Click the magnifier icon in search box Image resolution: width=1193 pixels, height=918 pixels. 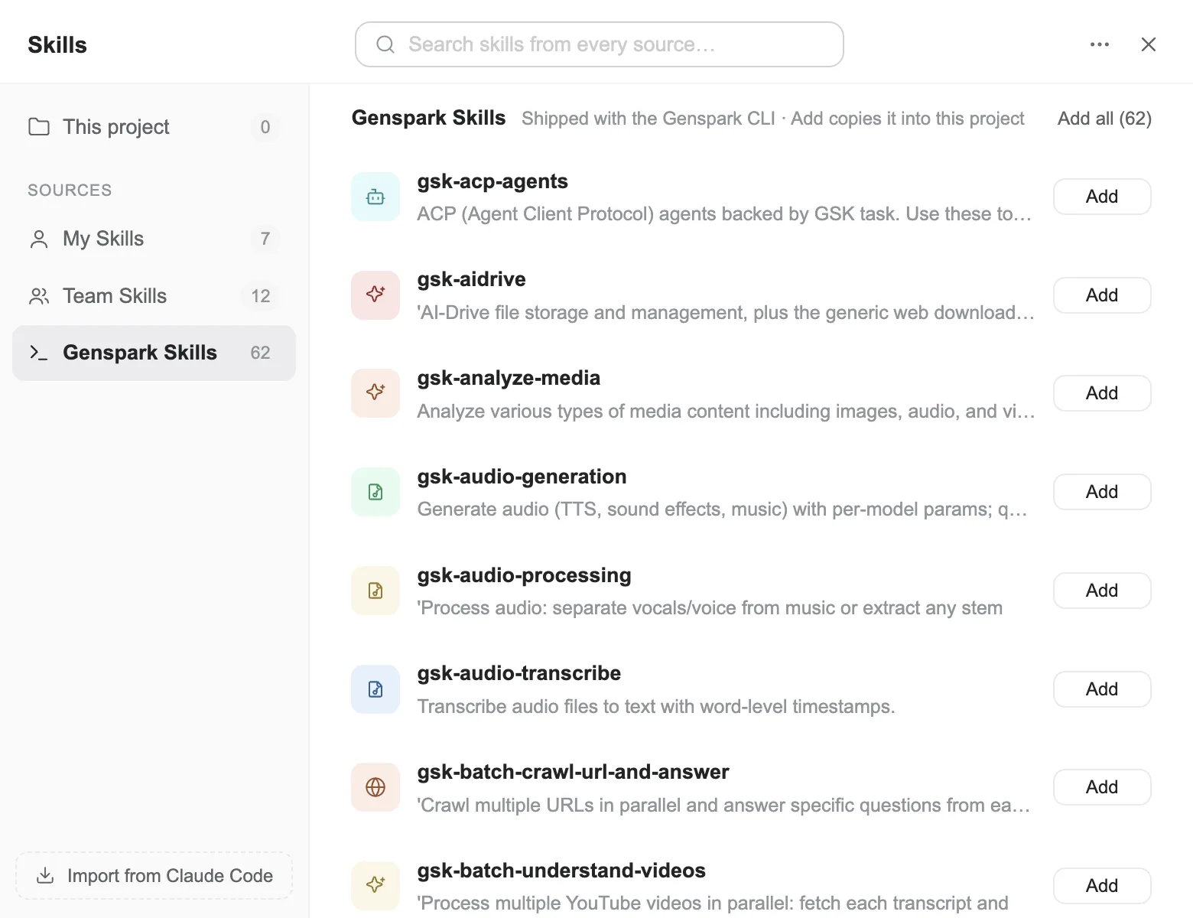pyautogui.click(x=385, y=44)
